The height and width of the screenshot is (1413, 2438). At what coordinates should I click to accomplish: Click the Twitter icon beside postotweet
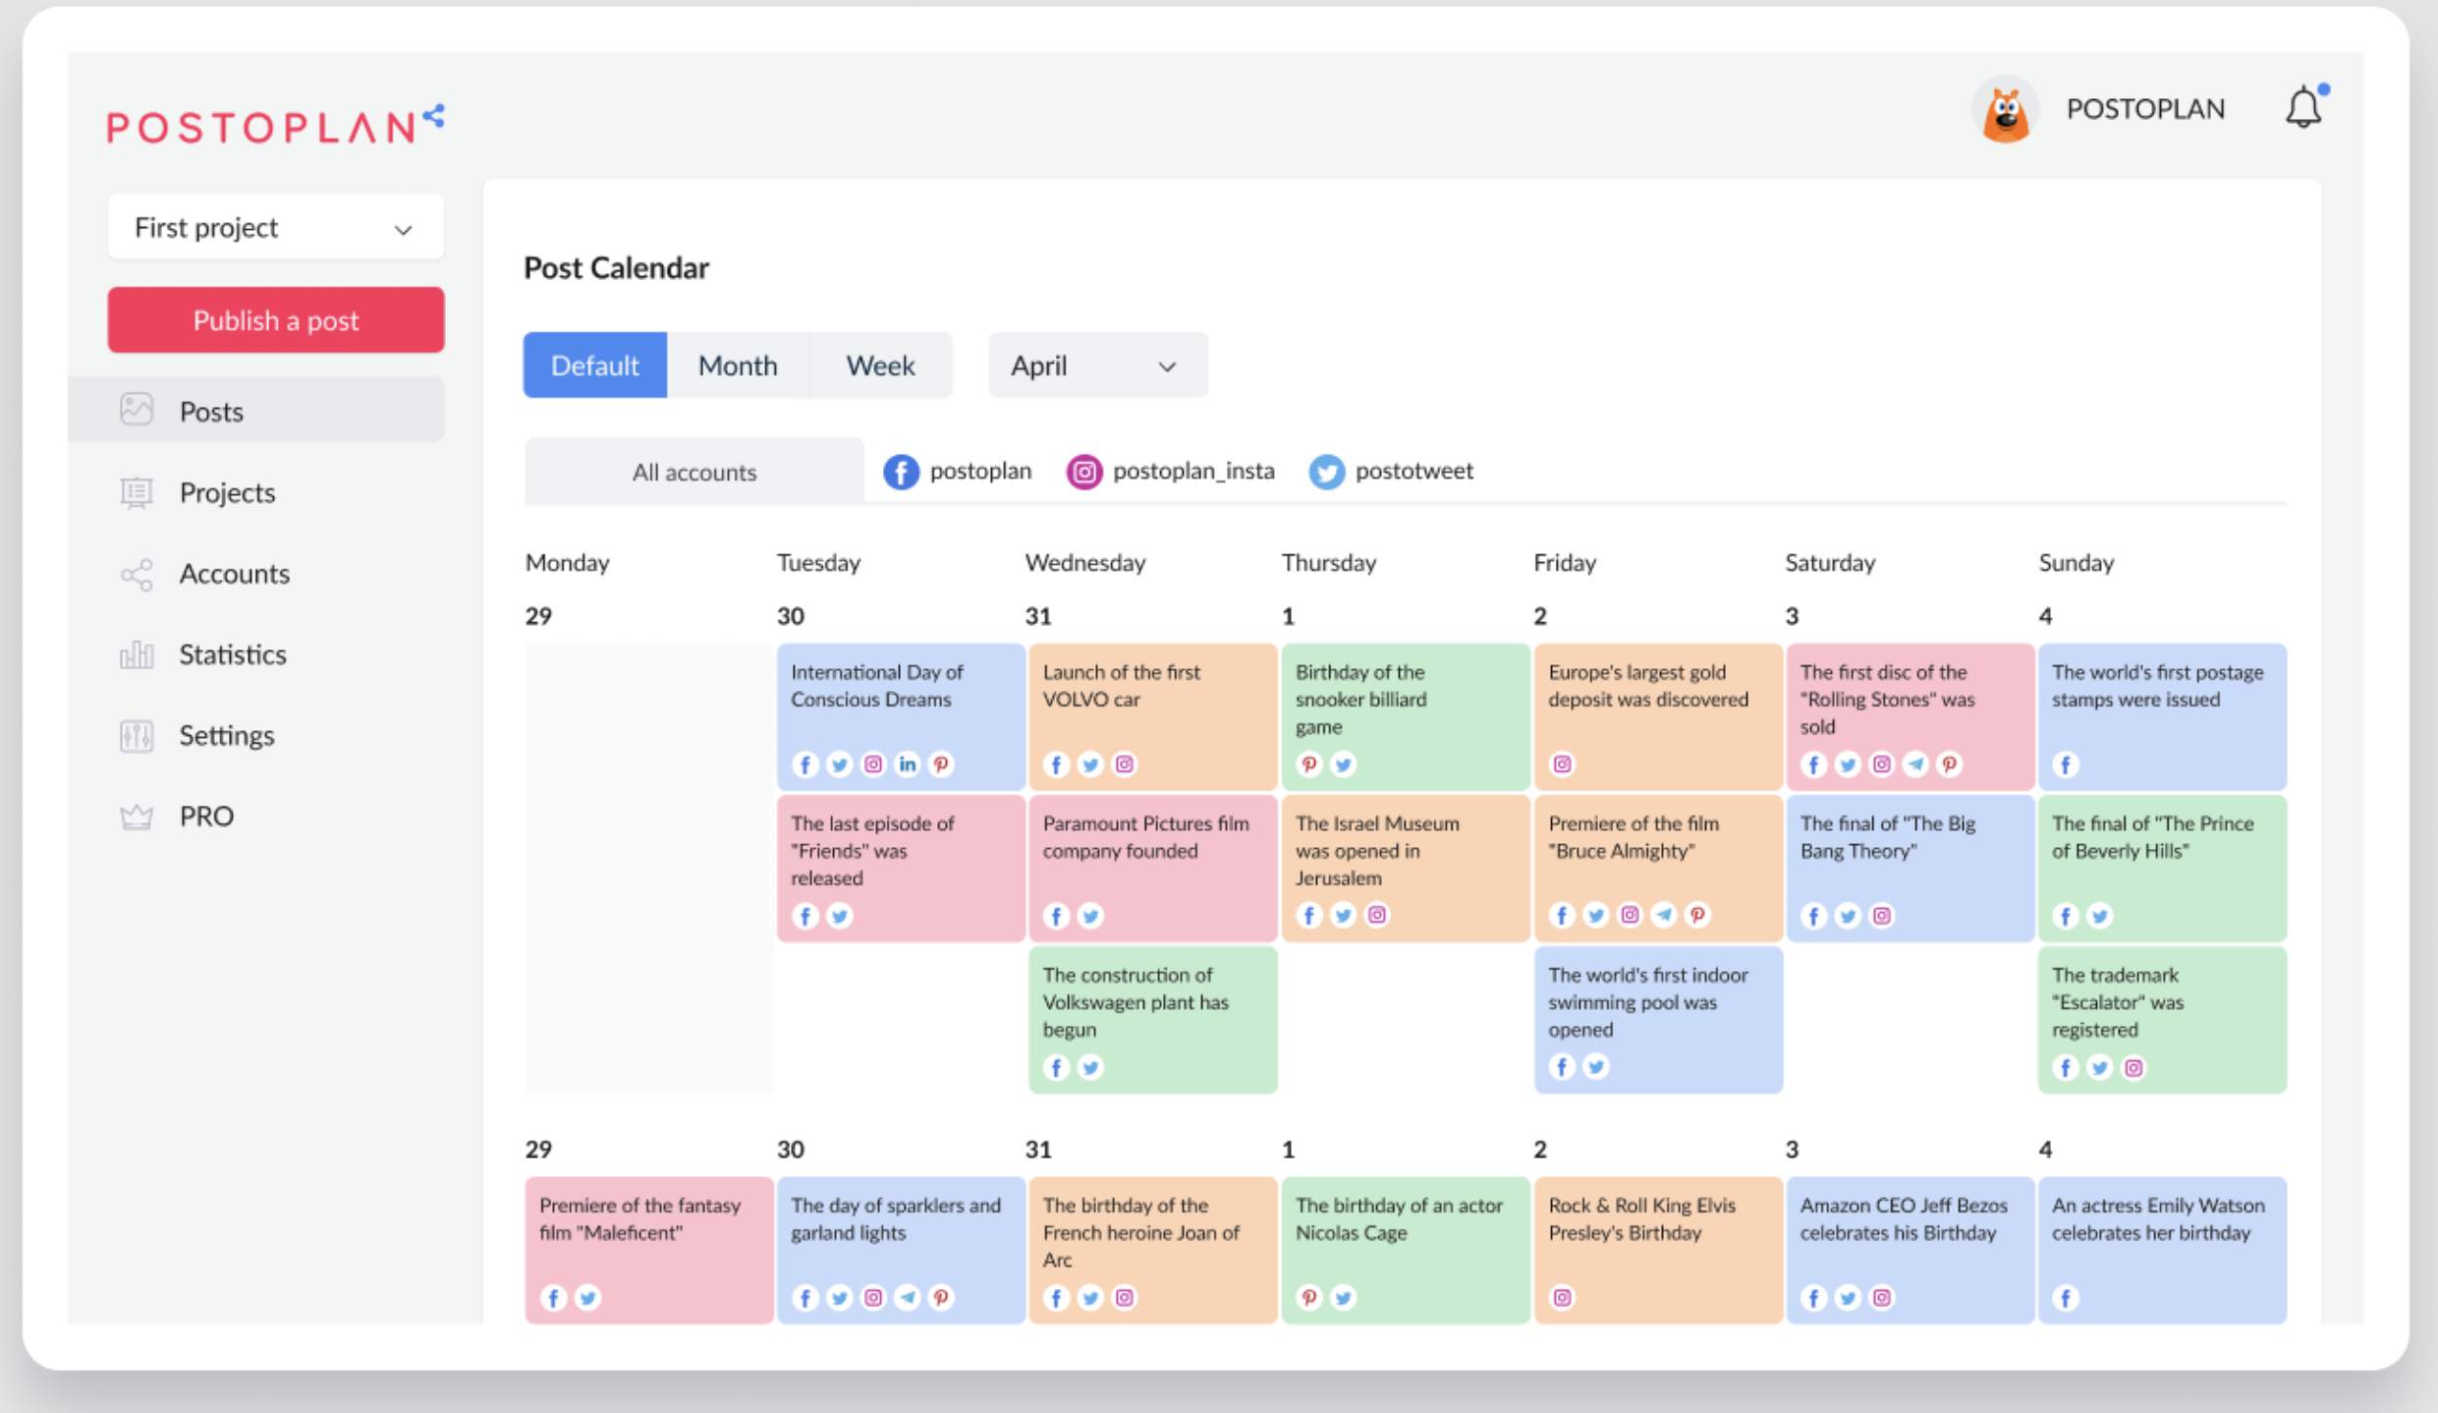point(1326,472)
